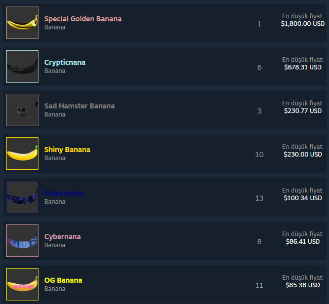
Task: Select the Sad Hamster Banana thumbnail image
Action: pyautogui.click(x=22, y=110)
